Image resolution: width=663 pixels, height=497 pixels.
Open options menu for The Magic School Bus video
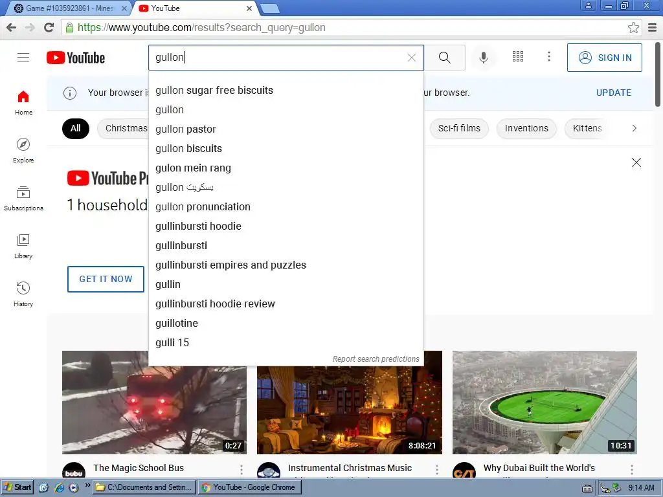pos(242,469)
